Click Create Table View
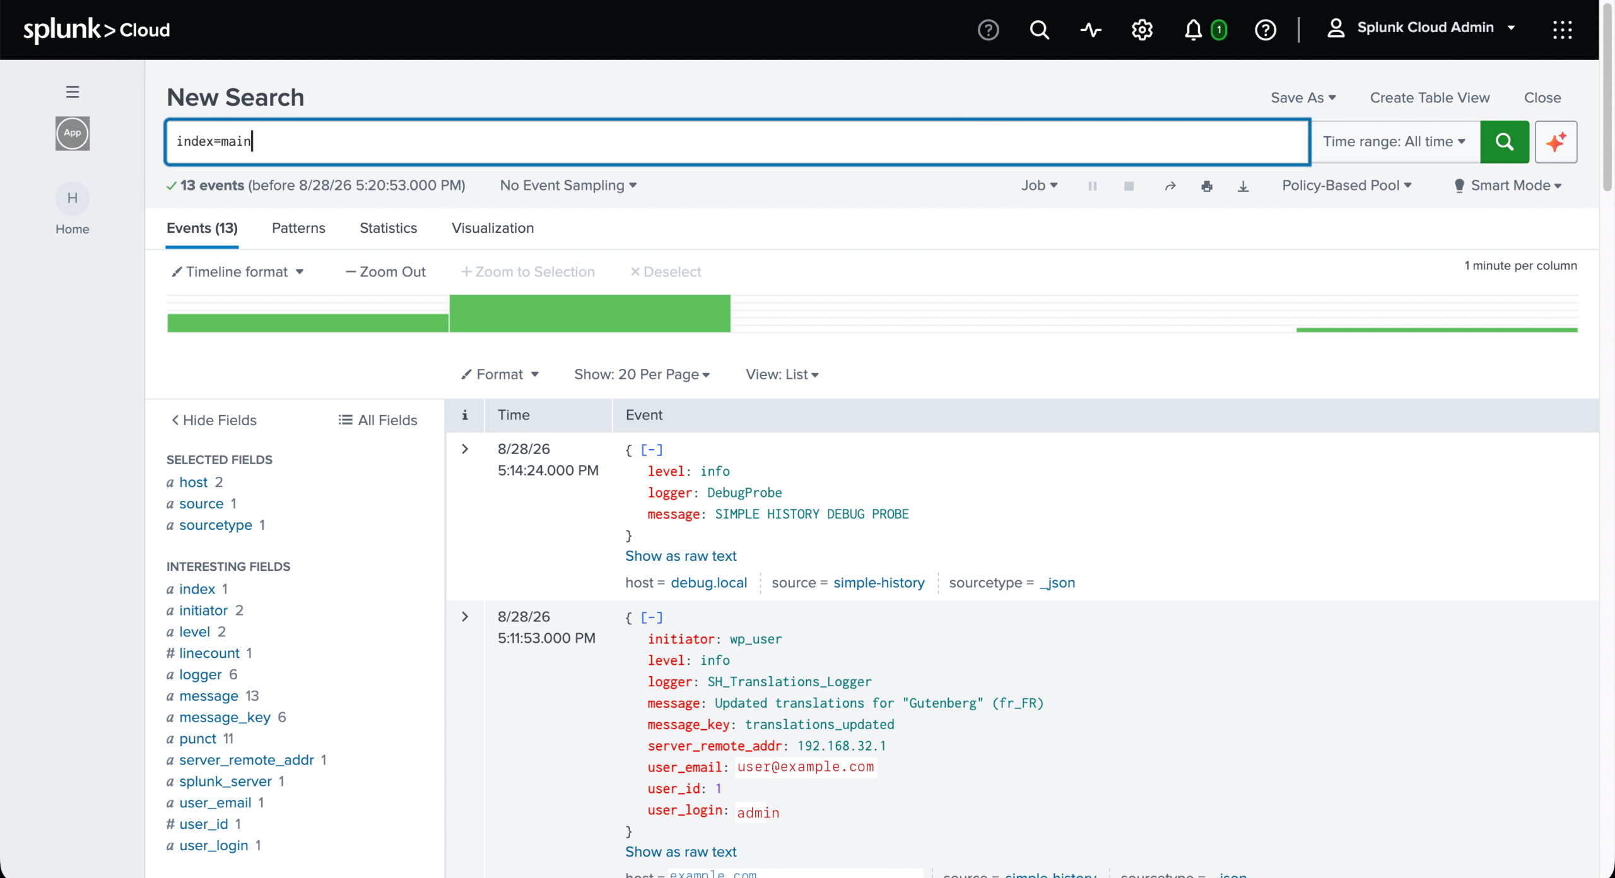 1430,98
